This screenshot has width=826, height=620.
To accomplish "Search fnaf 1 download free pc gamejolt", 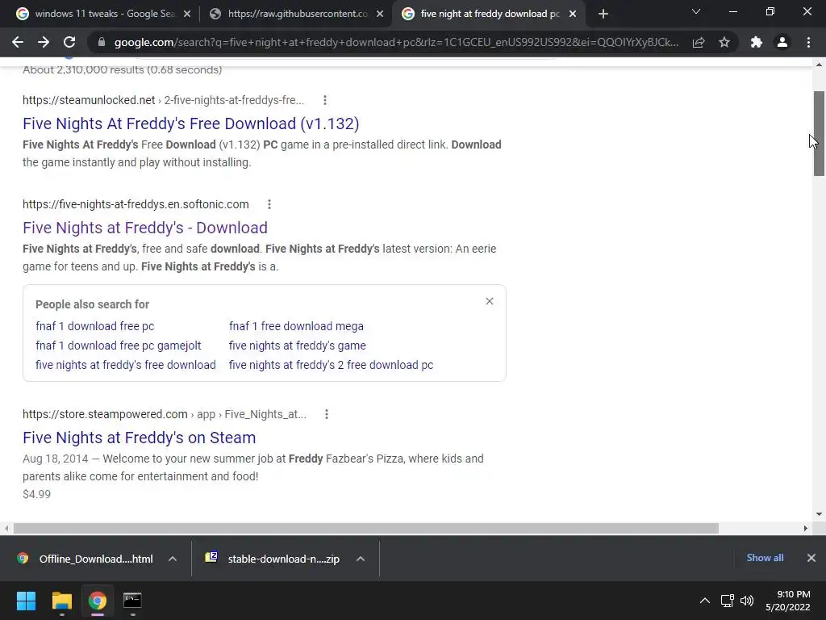I will (x=119, y=346).
